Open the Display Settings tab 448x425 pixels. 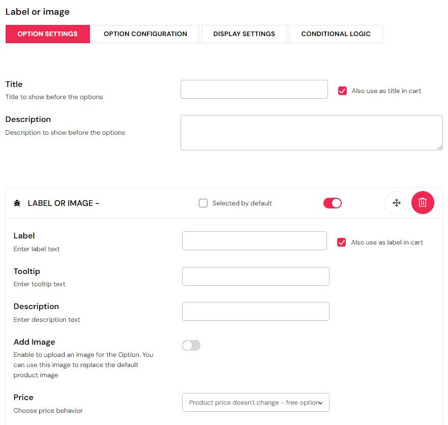click(x=244, y=34)
